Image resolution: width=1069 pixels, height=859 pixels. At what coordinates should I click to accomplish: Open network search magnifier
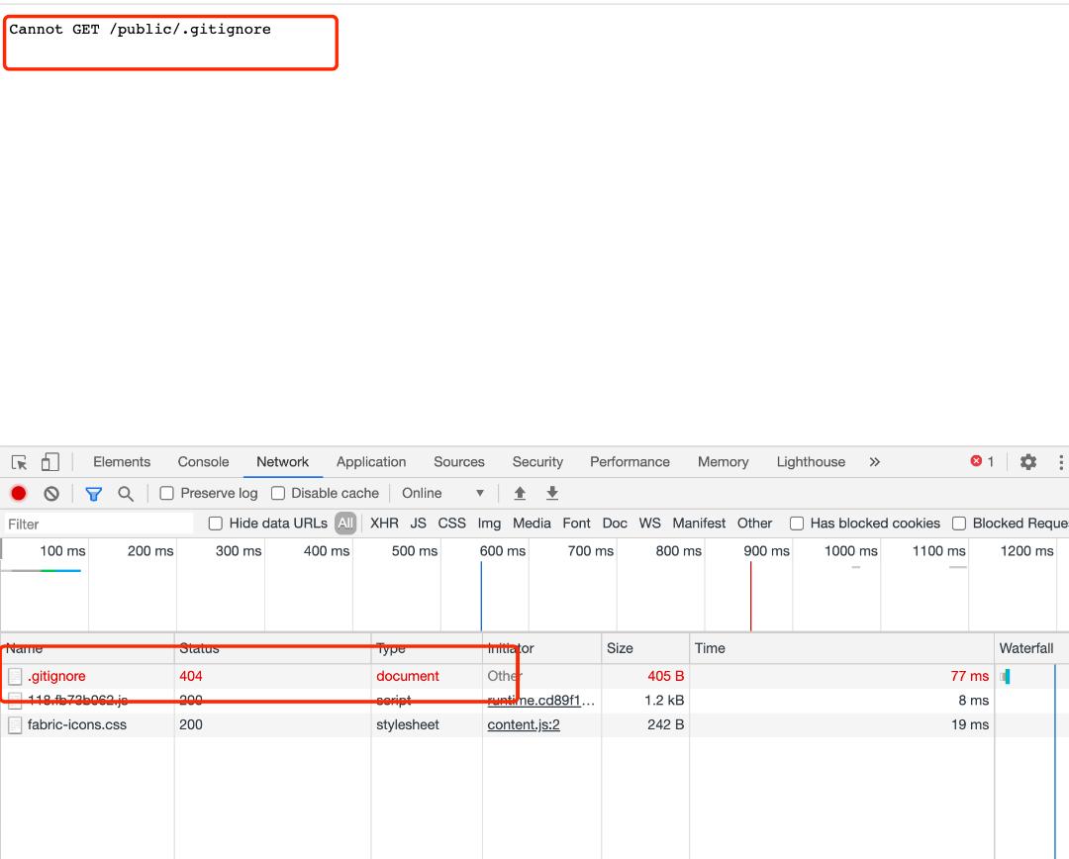click(x=126, y=493)
